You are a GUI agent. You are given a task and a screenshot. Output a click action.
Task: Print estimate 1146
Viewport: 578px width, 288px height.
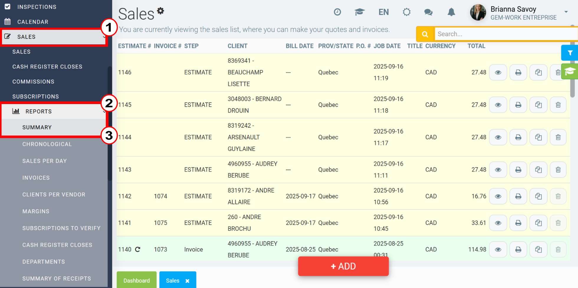(x=518, y=73)
